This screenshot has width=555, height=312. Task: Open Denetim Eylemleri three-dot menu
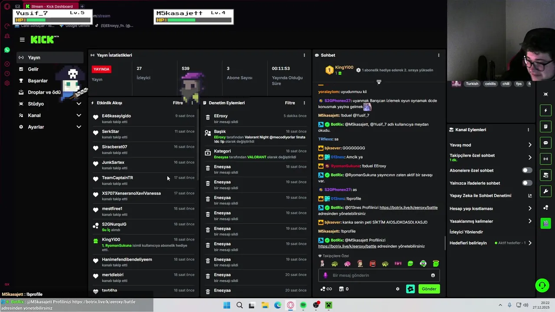coord(304,103)
